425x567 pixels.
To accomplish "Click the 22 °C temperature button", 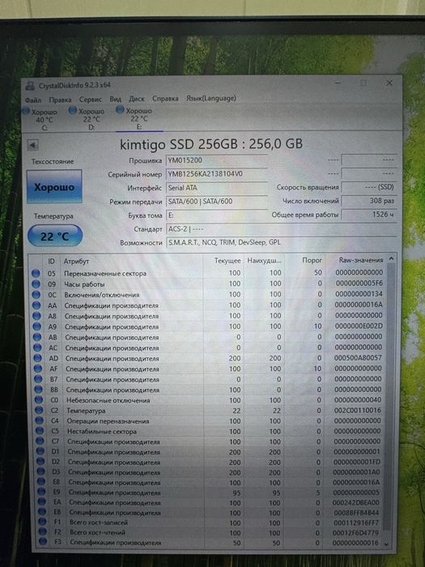I will pyautogui.click(x=55, y=236).
